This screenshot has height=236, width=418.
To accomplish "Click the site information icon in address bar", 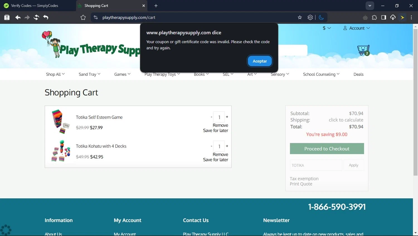I will [96, 17].
